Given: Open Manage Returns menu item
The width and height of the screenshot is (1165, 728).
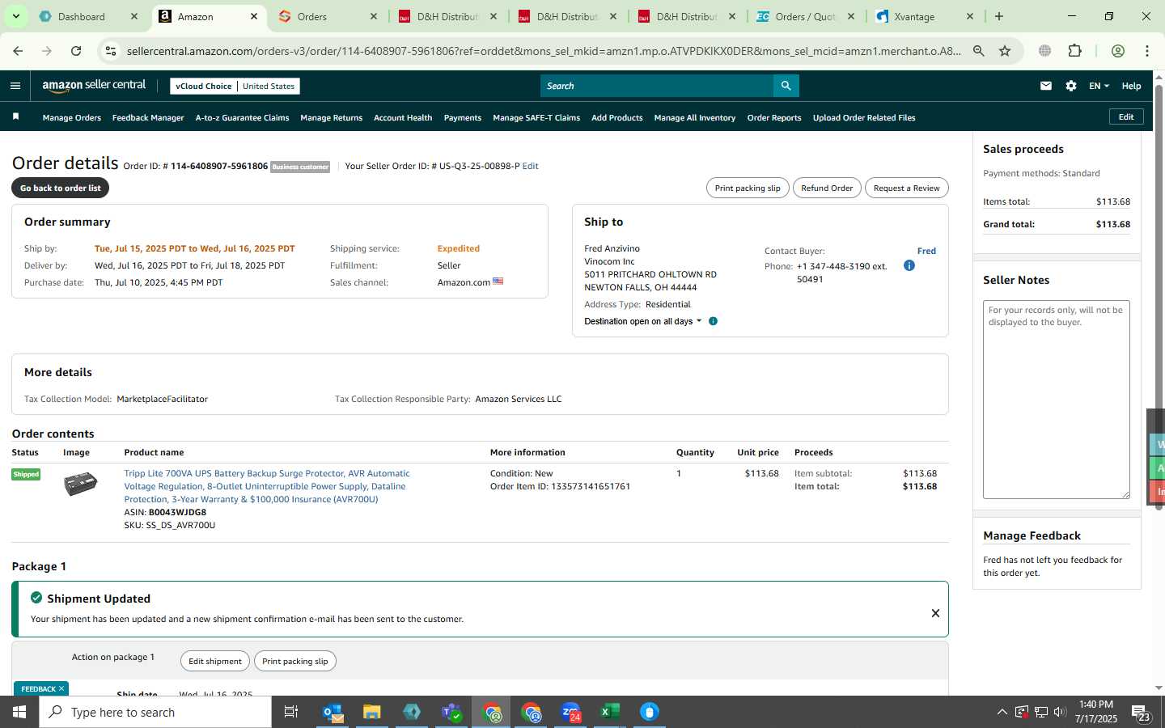Looking at the screenshot, I should point(331,117).
